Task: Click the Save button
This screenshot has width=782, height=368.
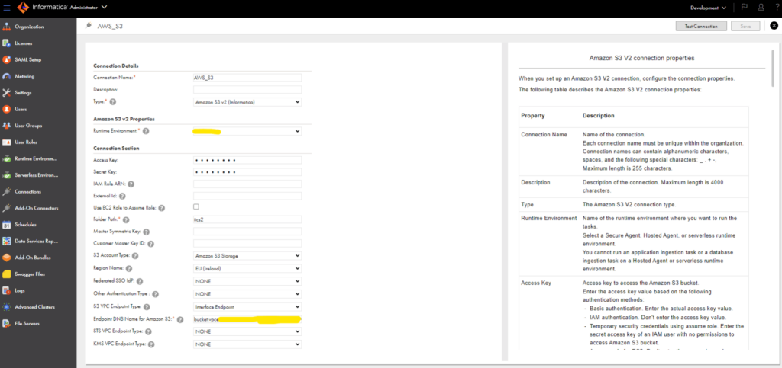Action: coord(745,26)
